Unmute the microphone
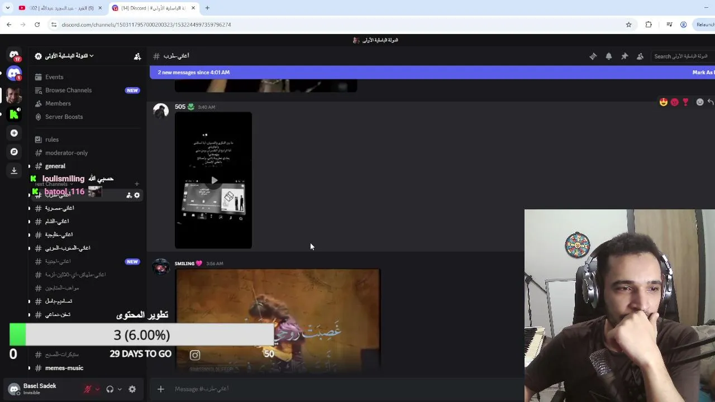Viewport: 715px width, 402px height. [87, 389]
